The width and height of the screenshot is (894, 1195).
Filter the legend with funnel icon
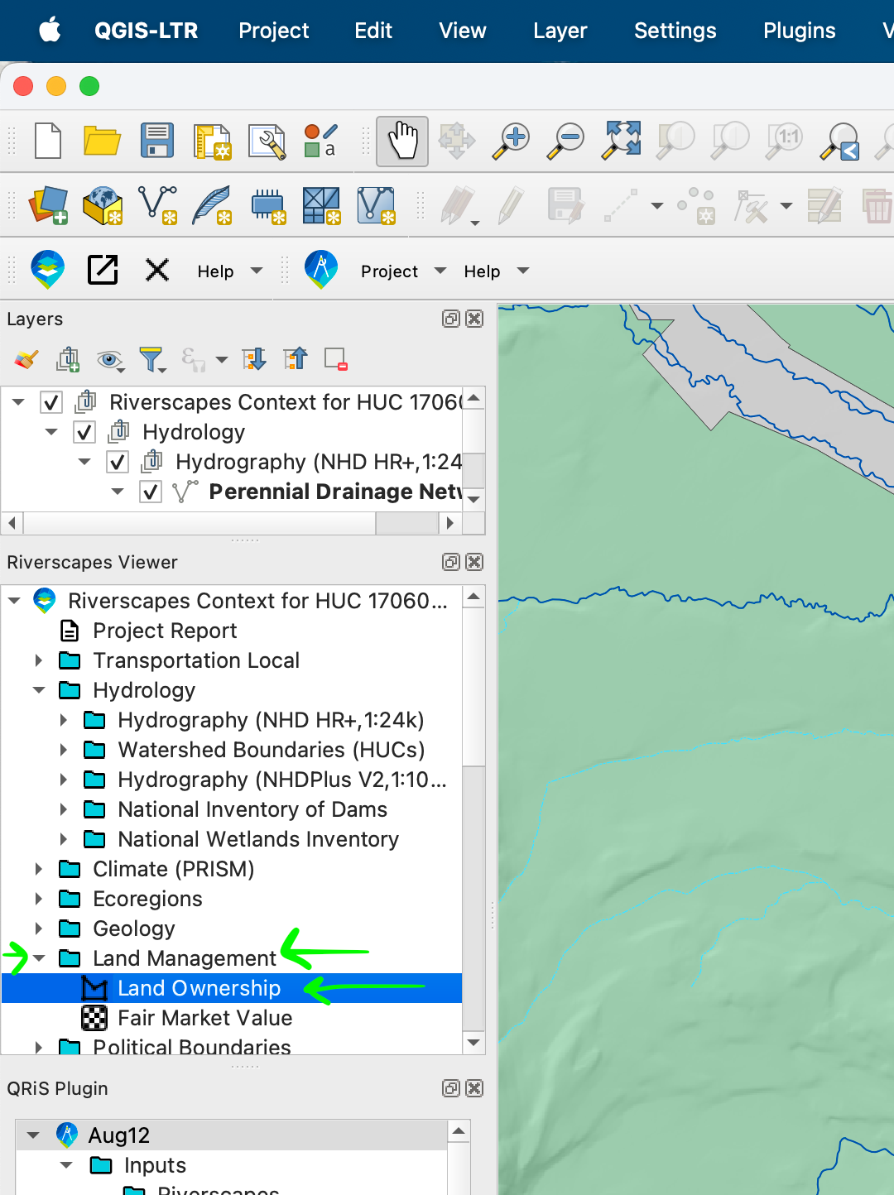152,359
